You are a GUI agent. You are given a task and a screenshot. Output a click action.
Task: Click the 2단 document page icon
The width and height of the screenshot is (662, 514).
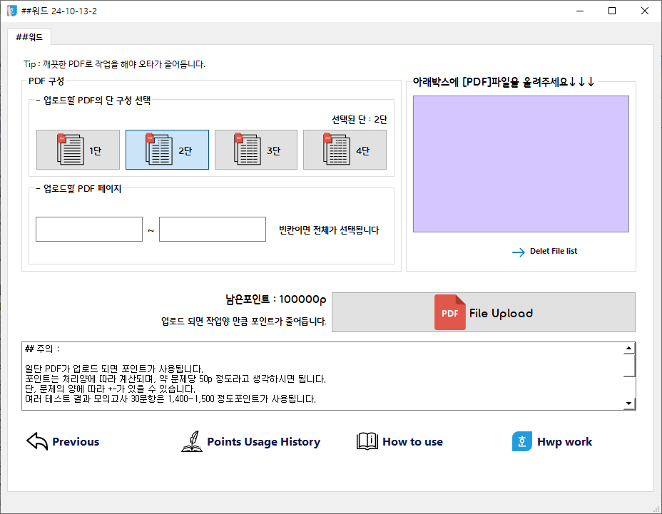[159, 149]
